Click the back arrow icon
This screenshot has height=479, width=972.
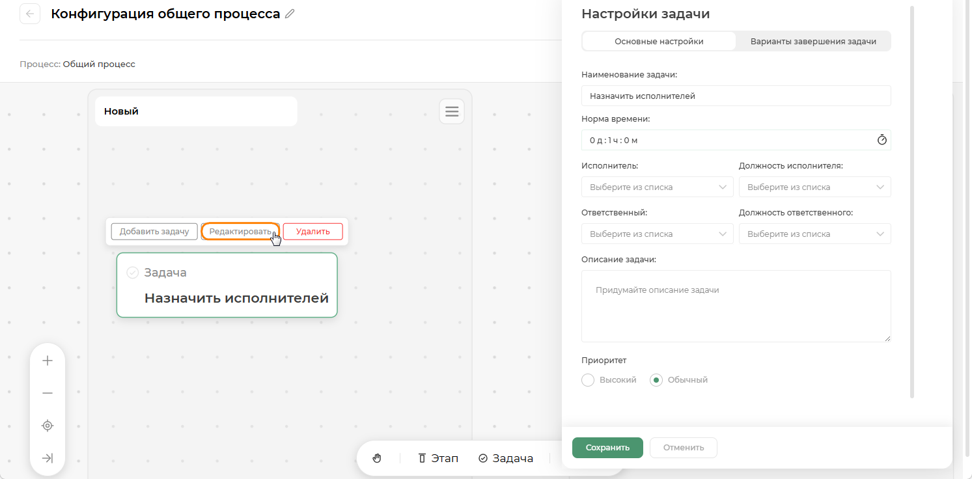30,14
